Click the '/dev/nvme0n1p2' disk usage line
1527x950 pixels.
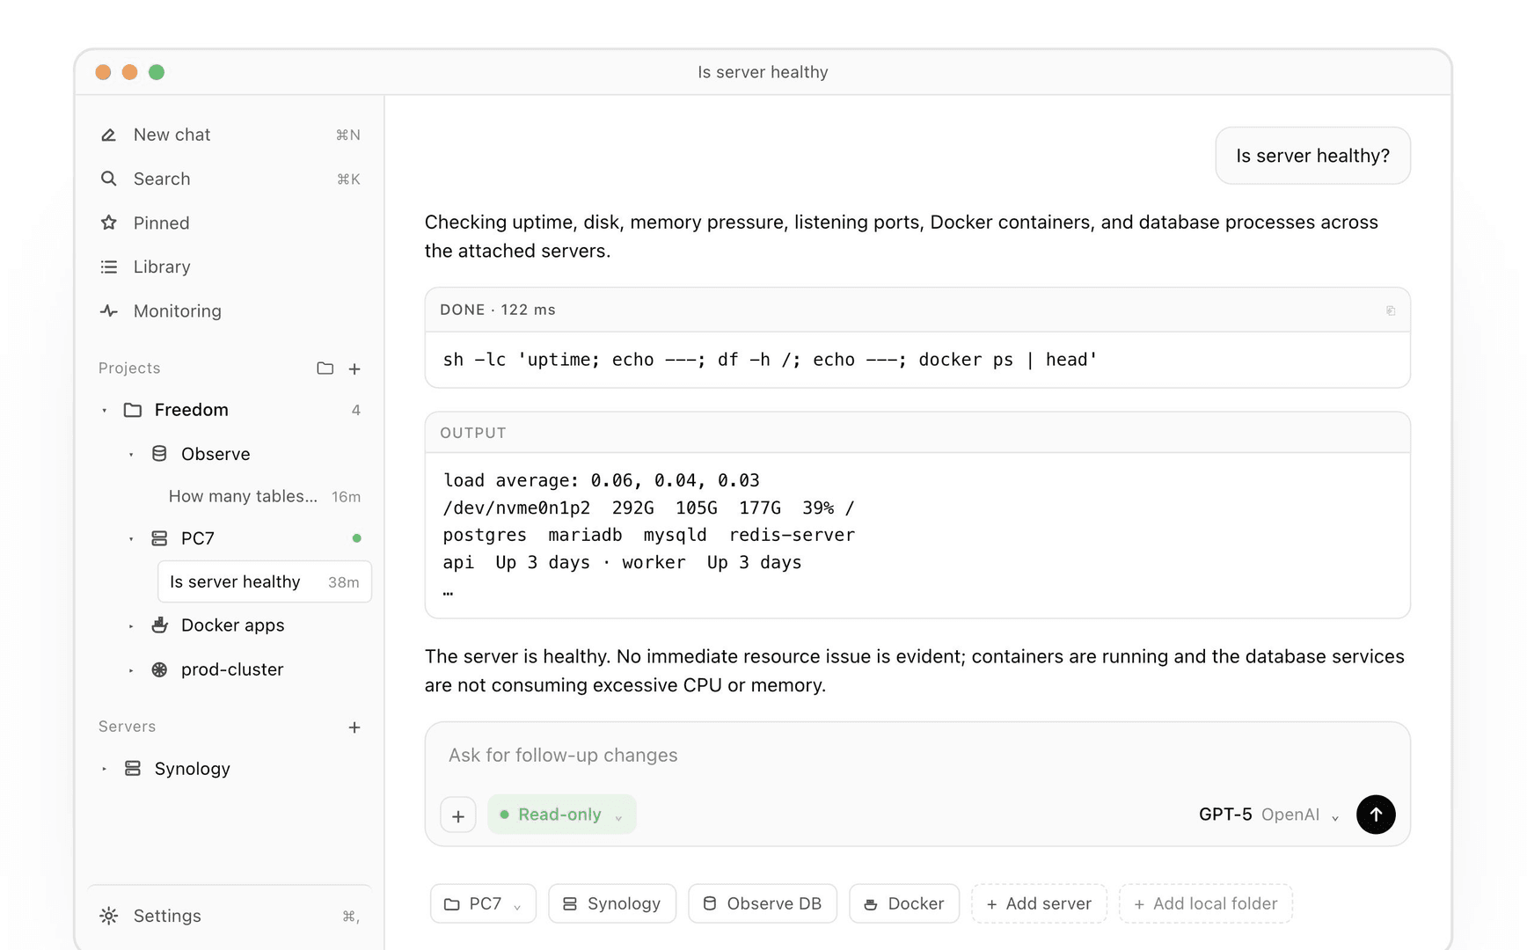[x=648, y=508]
